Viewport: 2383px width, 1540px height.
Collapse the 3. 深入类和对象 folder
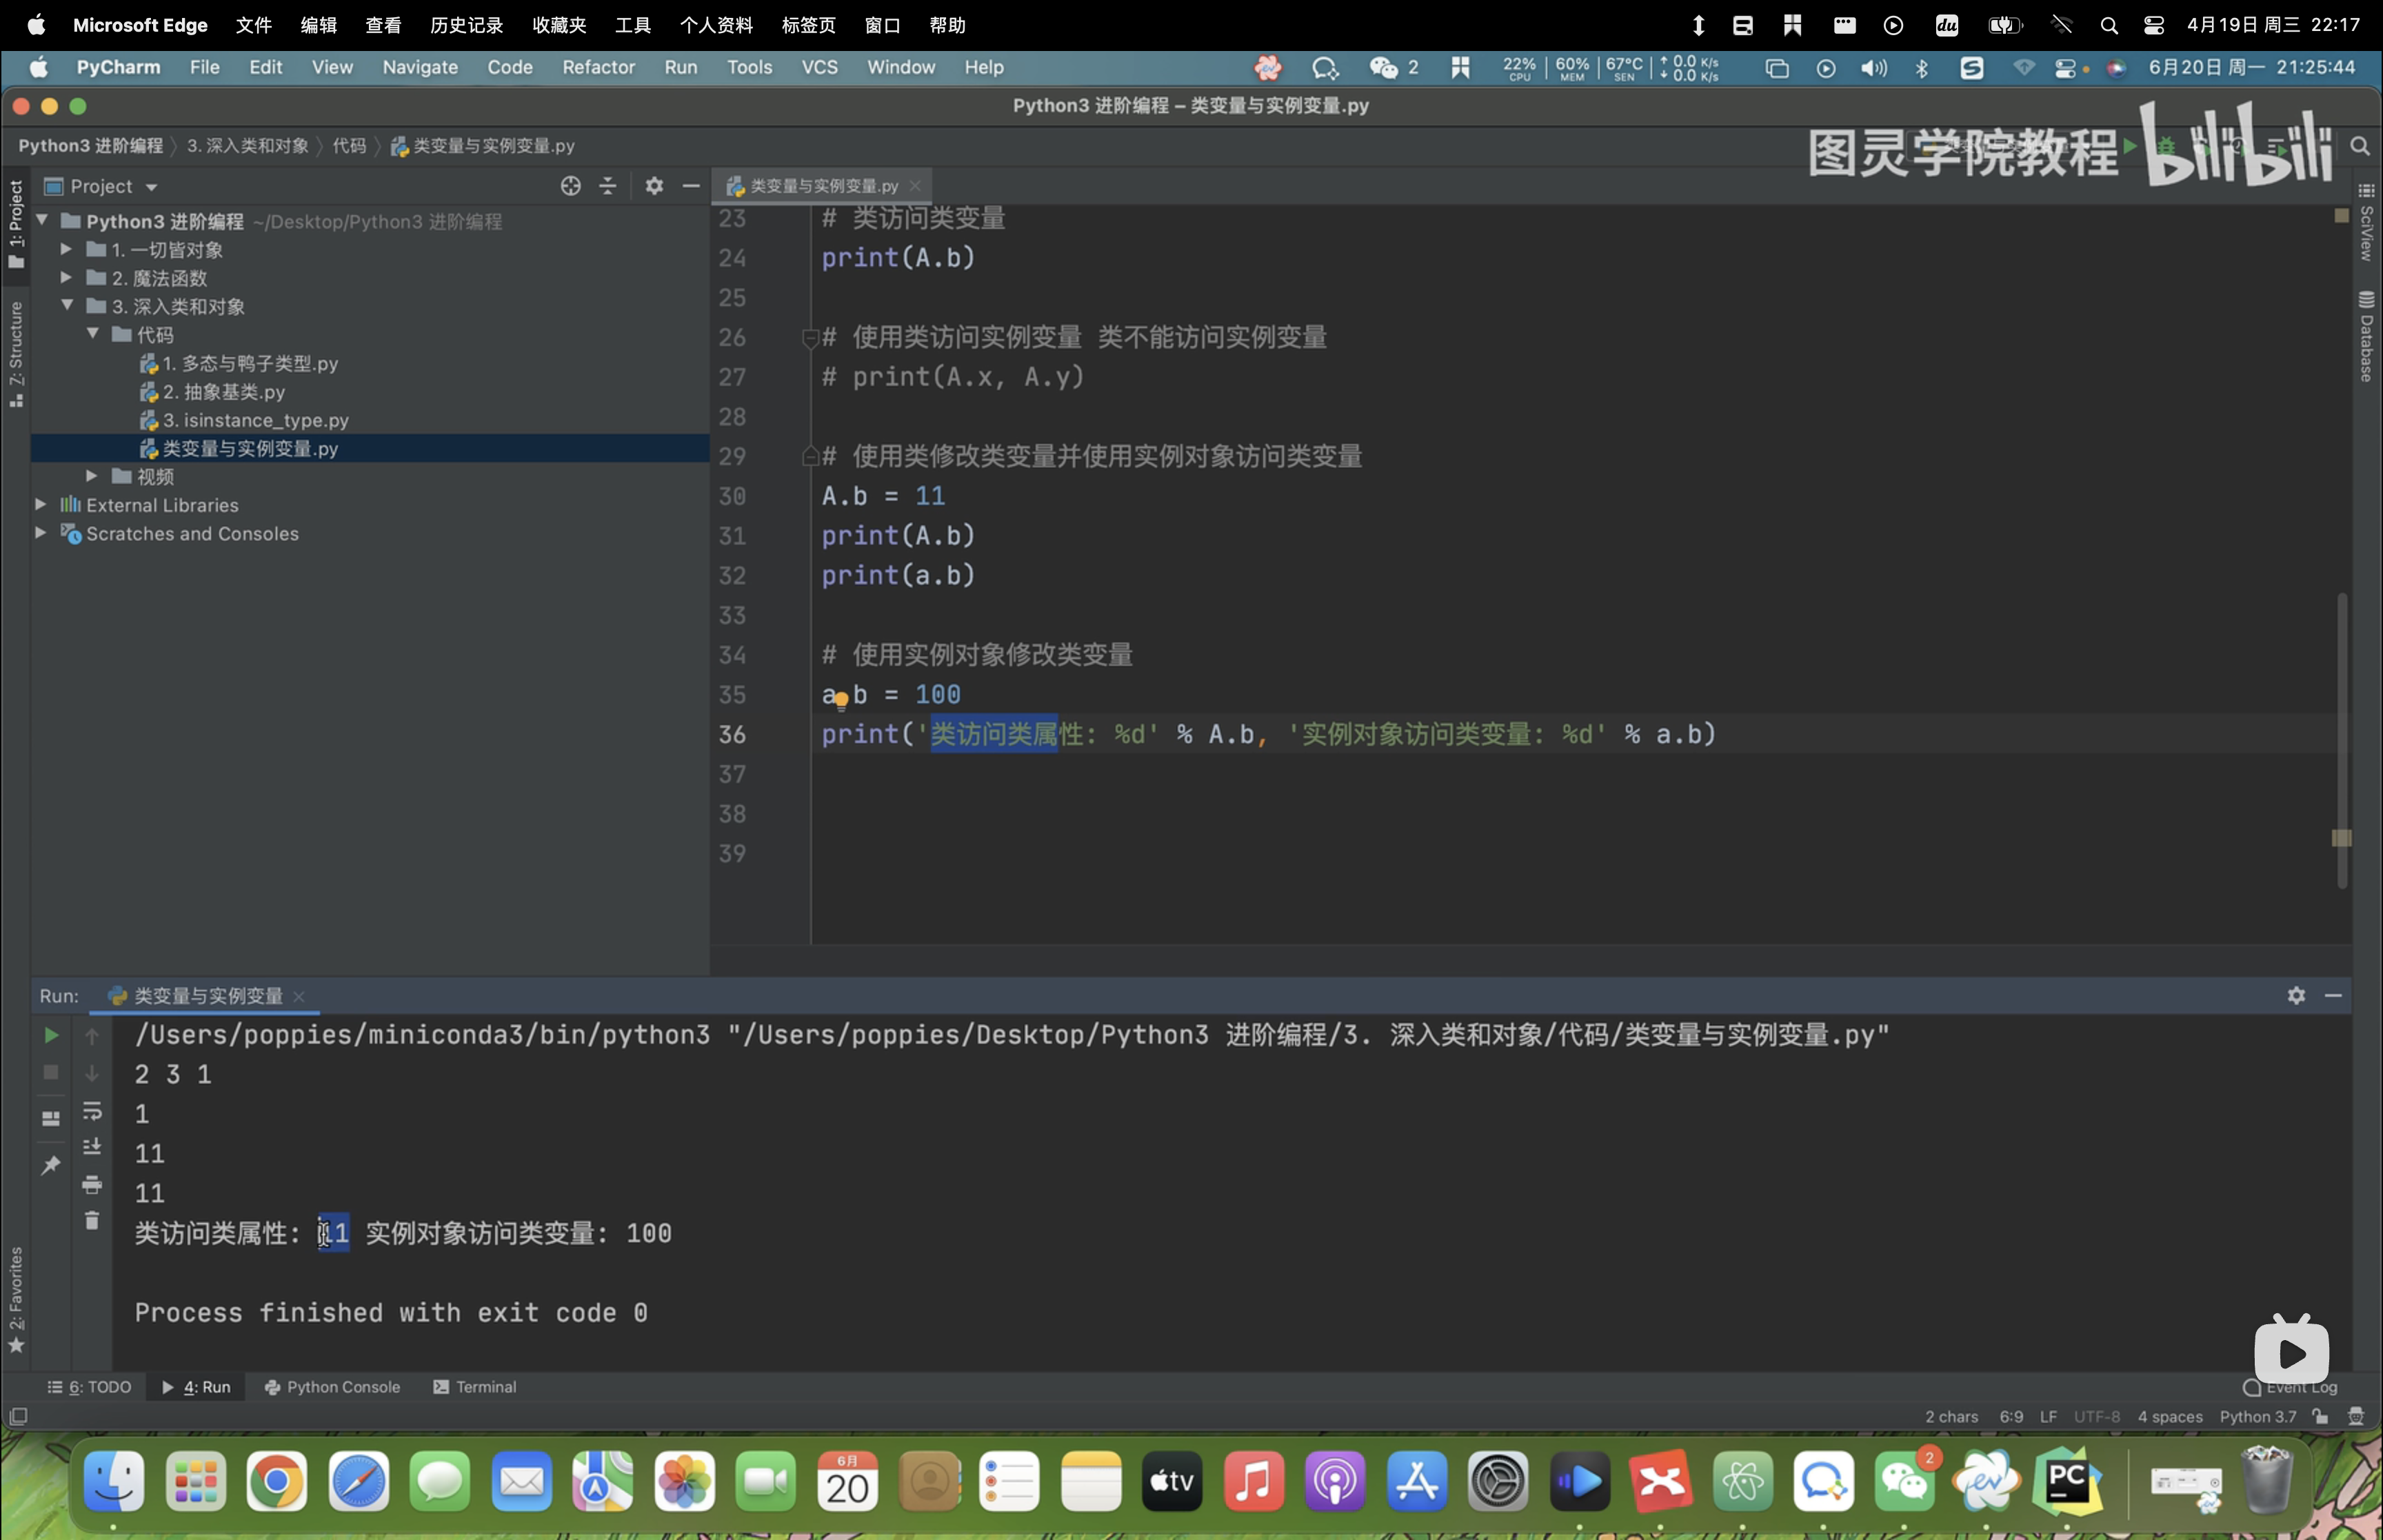(x=67, y=305)
